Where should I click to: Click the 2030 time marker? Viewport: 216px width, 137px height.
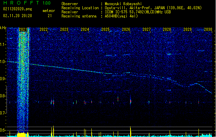(x=208, y=29)
